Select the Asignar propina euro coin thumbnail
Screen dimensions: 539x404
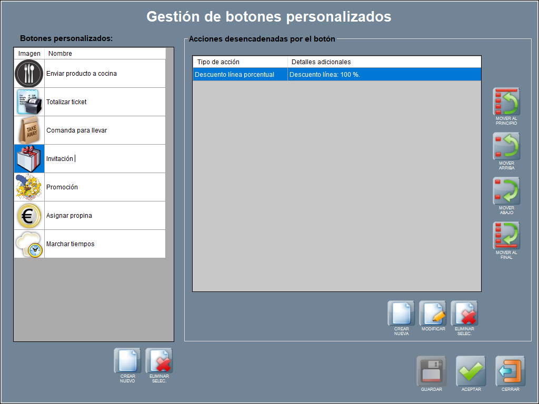coord(29,216)
